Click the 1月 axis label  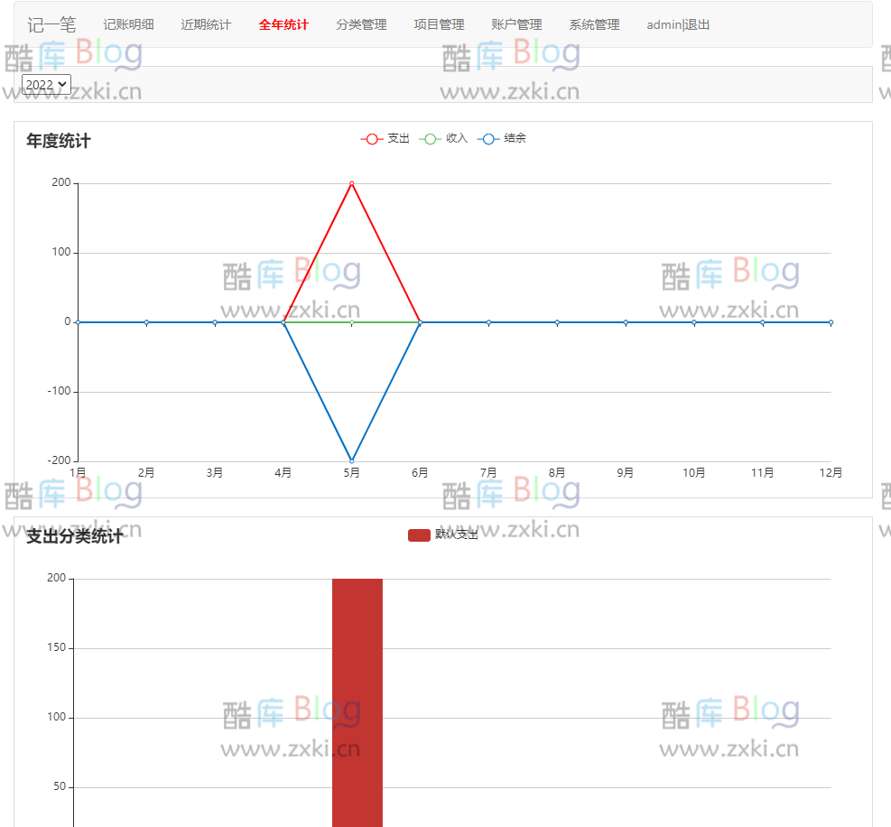pos(78,473)
